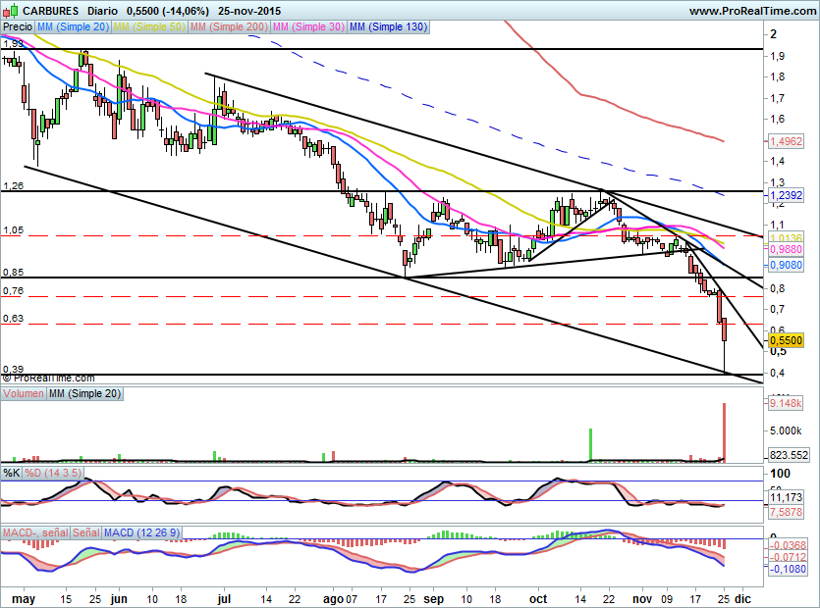Click the %K stochastic label

tap(12, 474)
